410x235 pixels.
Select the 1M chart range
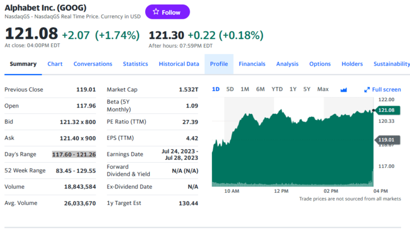(245, 89)
